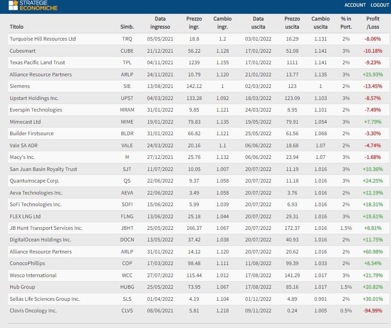The width and height of the screenshot is (391, 328).
Task: Select Aeva Technologies Inc. title
Action: pos(36,193)
